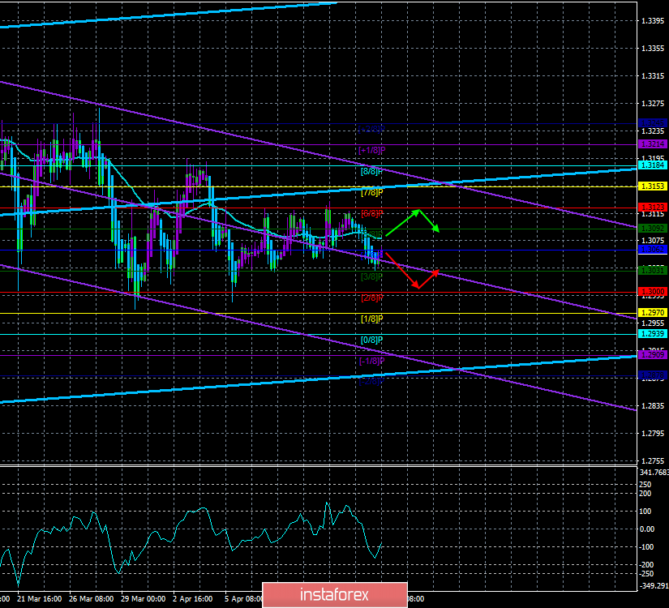Click the [7/8]P Murray level label
Image resolution: width=669 pixels, height=608 pixels.
[x=372, y=192]
